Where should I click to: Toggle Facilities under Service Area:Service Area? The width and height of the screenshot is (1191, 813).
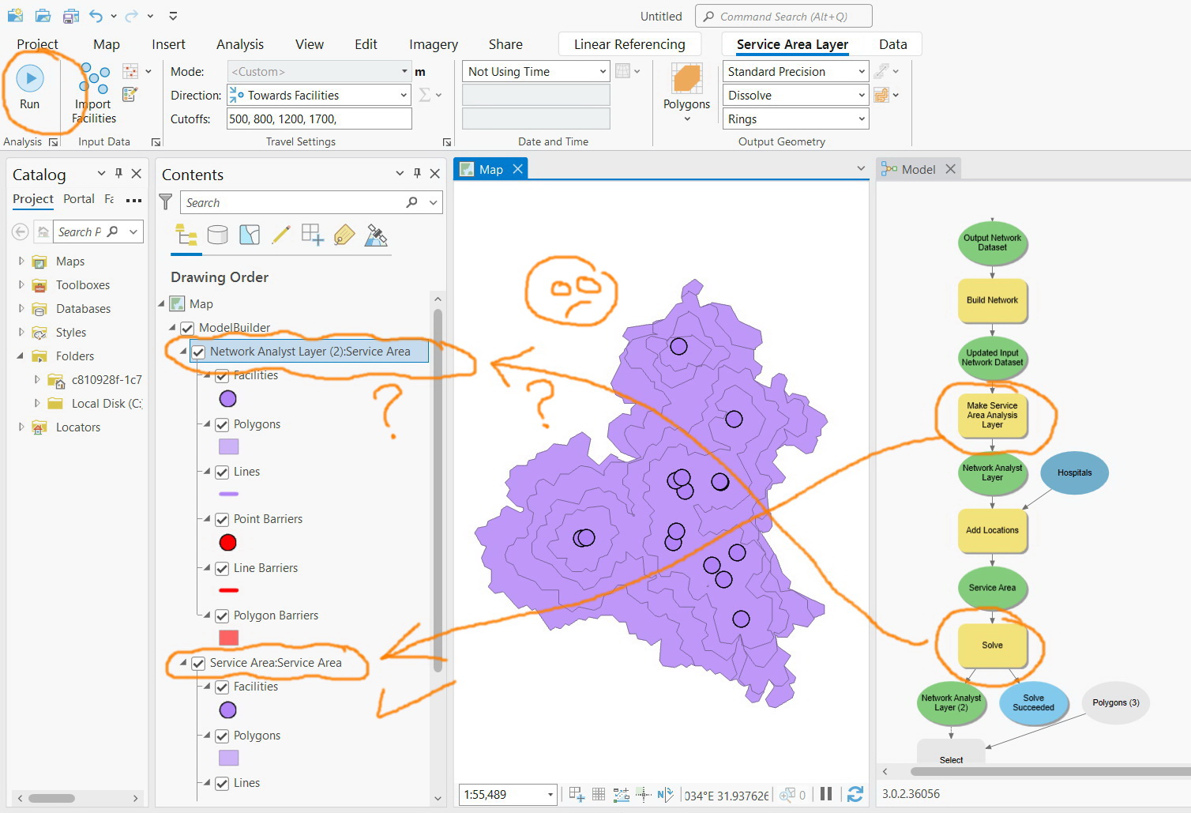222,687
